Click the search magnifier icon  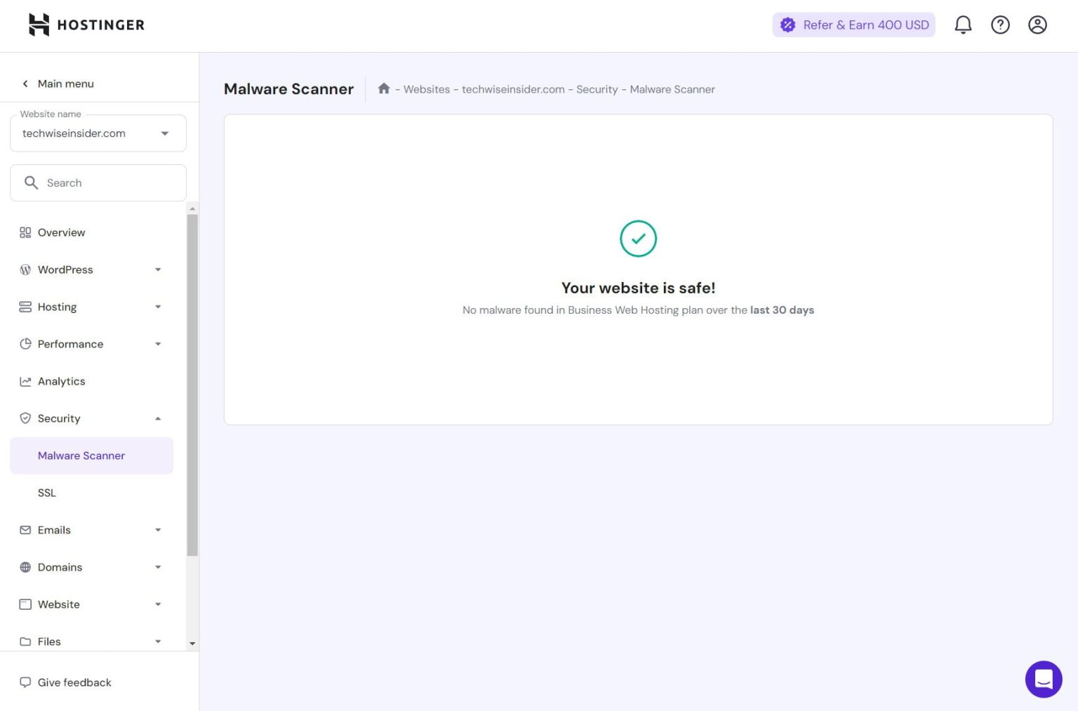click(32, 182)
